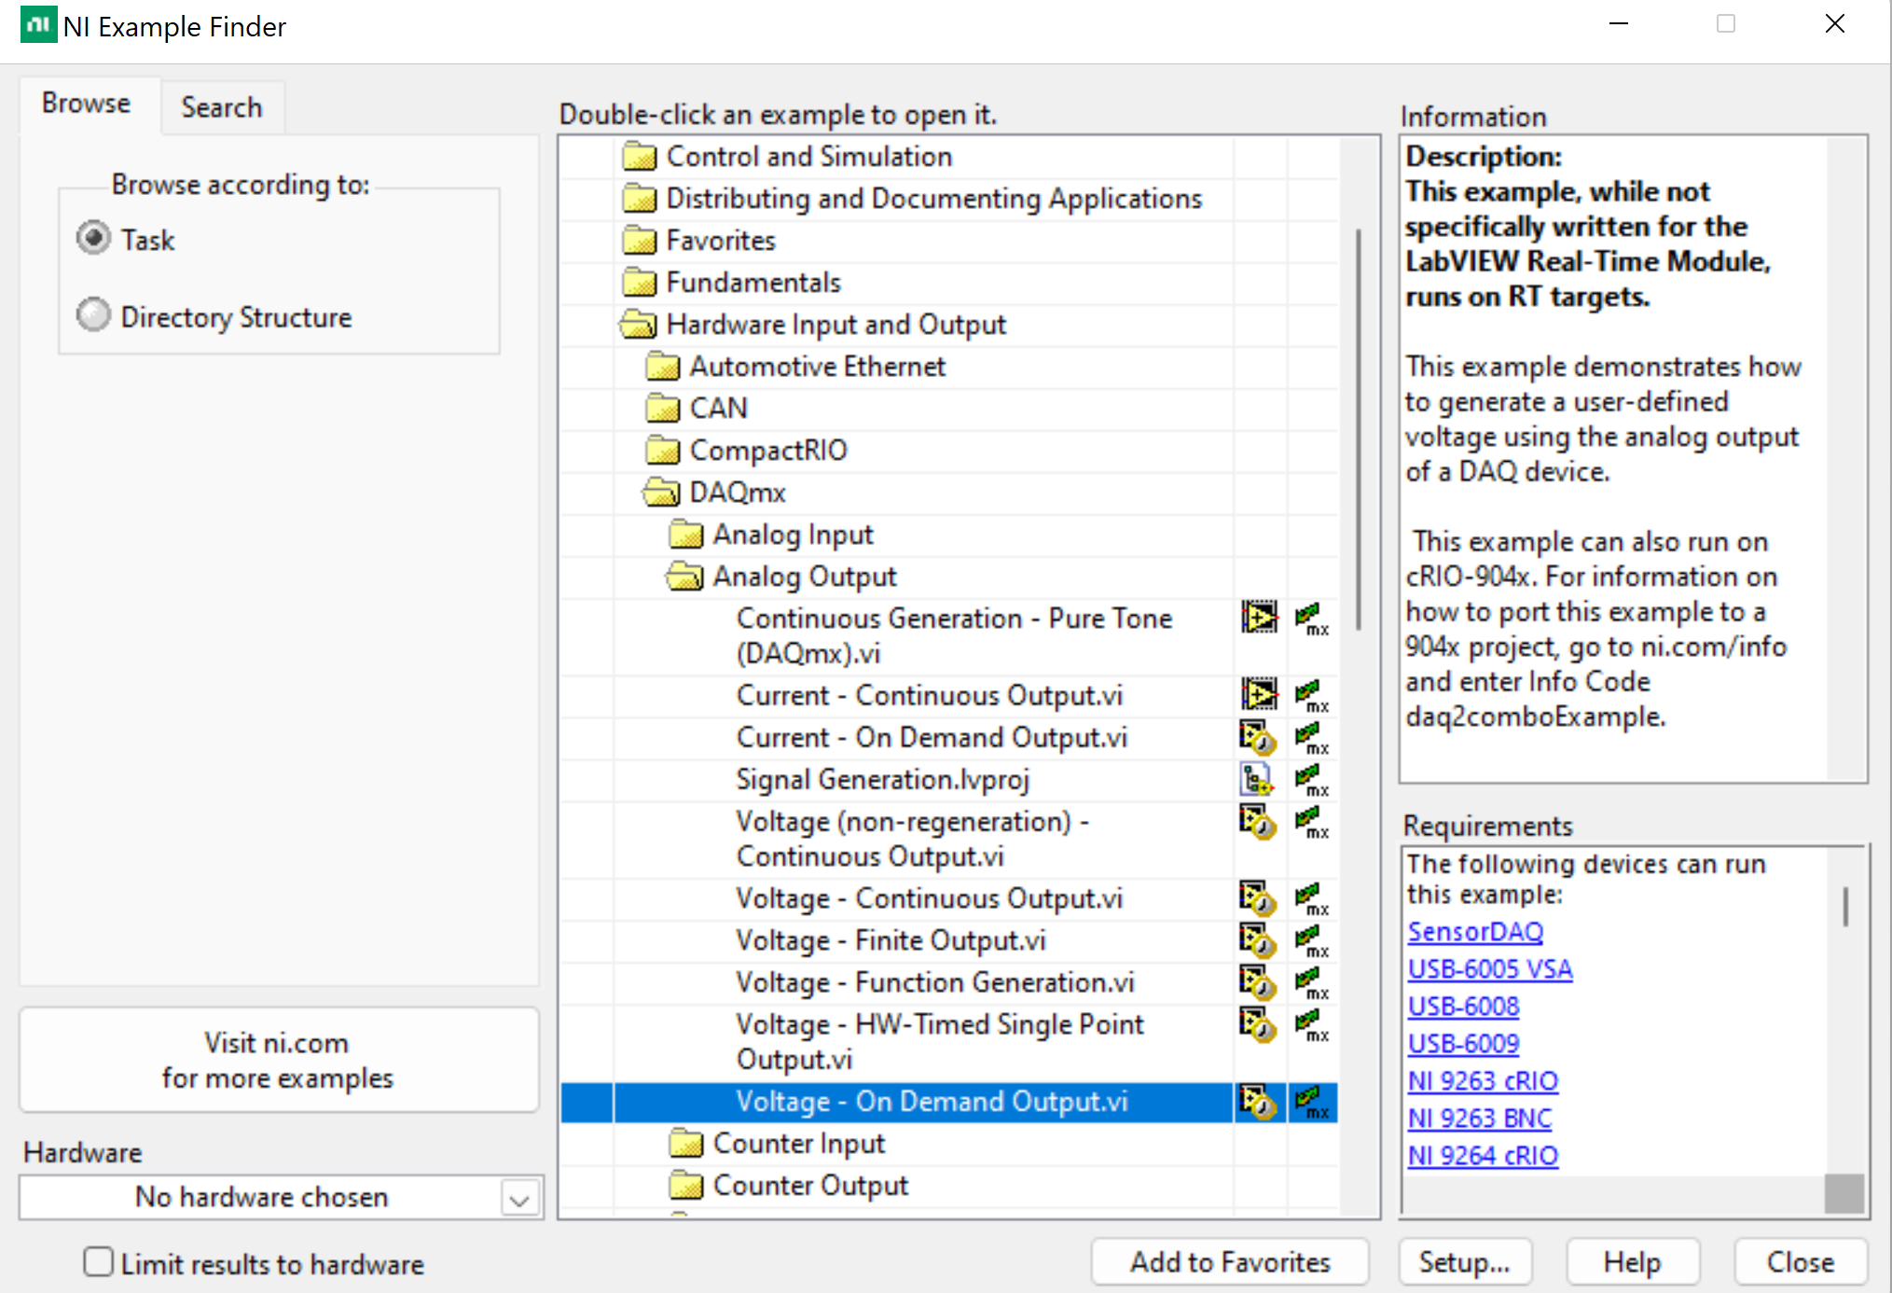The height and width of the screenshot is (1293, 1892).
Task: Click the example list vertical scrollbar
Action: coord(1358,429)
